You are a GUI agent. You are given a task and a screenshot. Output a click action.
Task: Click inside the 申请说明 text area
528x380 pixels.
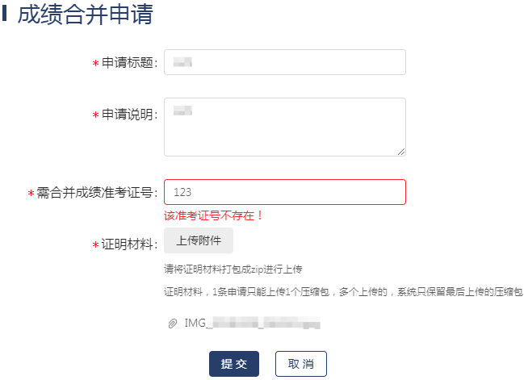[284, 127]
